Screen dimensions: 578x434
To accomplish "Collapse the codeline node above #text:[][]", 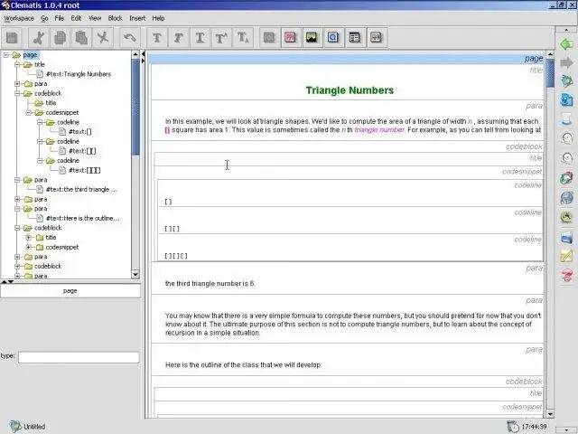I will [x=40, y=141].
